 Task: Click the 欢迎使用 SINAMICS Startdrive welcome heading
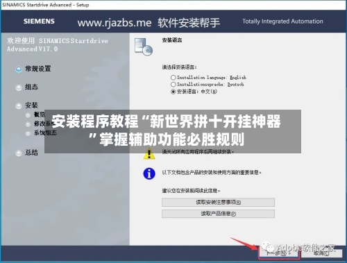[x=58, y=45]
